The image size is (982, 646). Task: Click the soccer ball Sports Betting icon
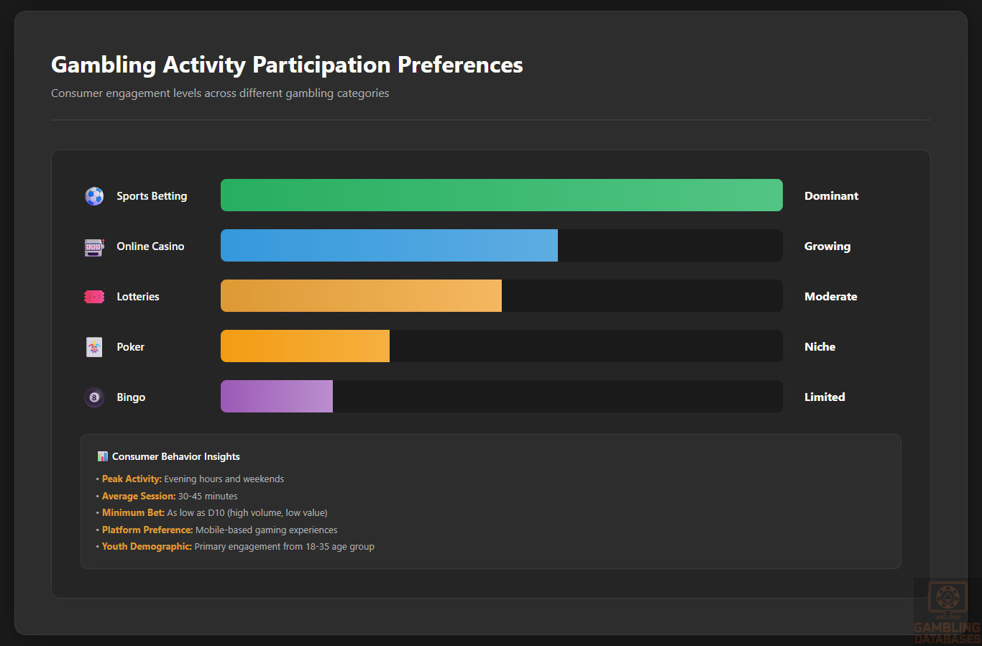click(94, 196)
